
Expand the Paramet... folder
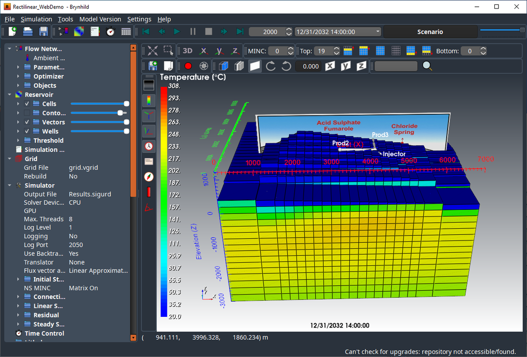[18, 67]
